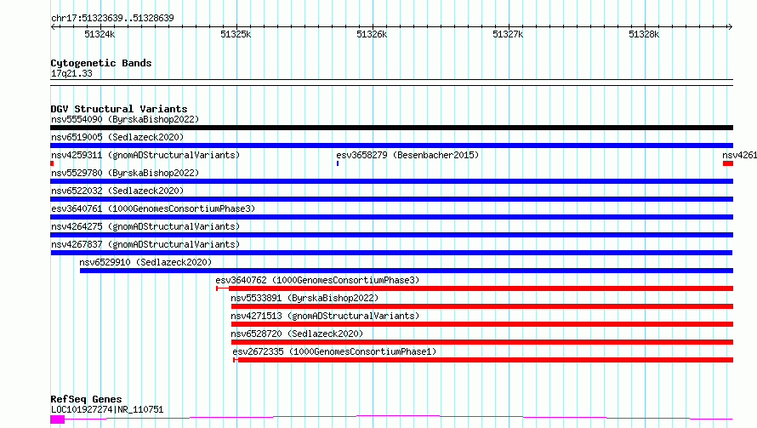Click the blue nsv6519005 variant bar

coord(391,146)
